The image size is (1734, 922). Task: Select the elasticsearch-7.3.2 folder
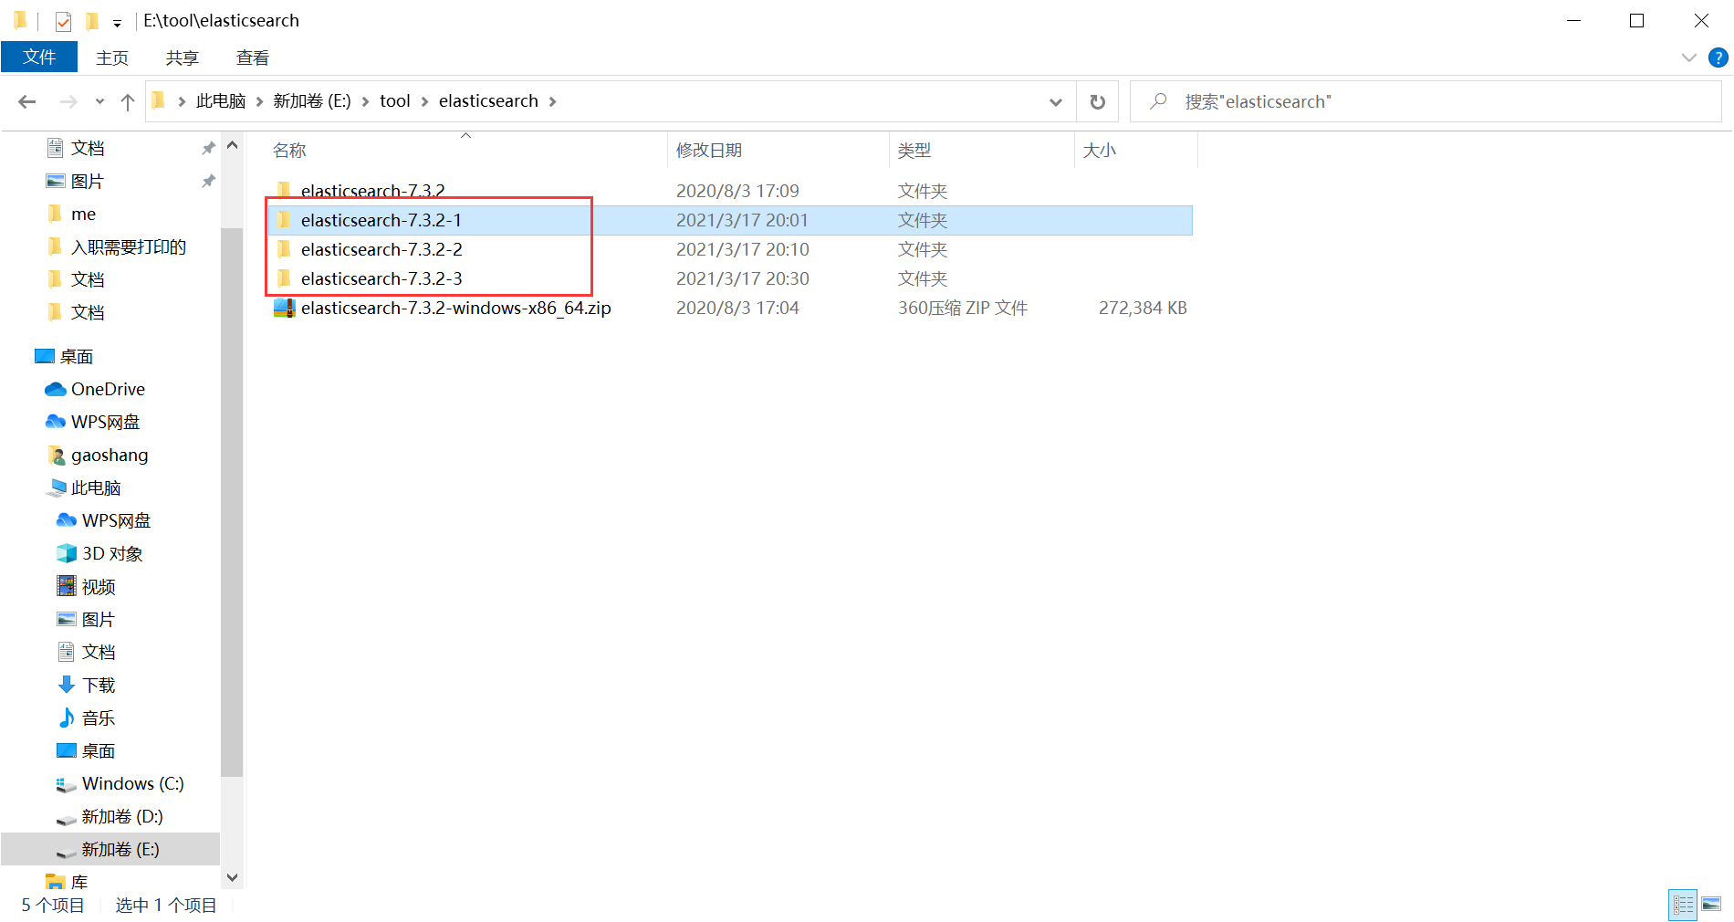pos(729,191)
